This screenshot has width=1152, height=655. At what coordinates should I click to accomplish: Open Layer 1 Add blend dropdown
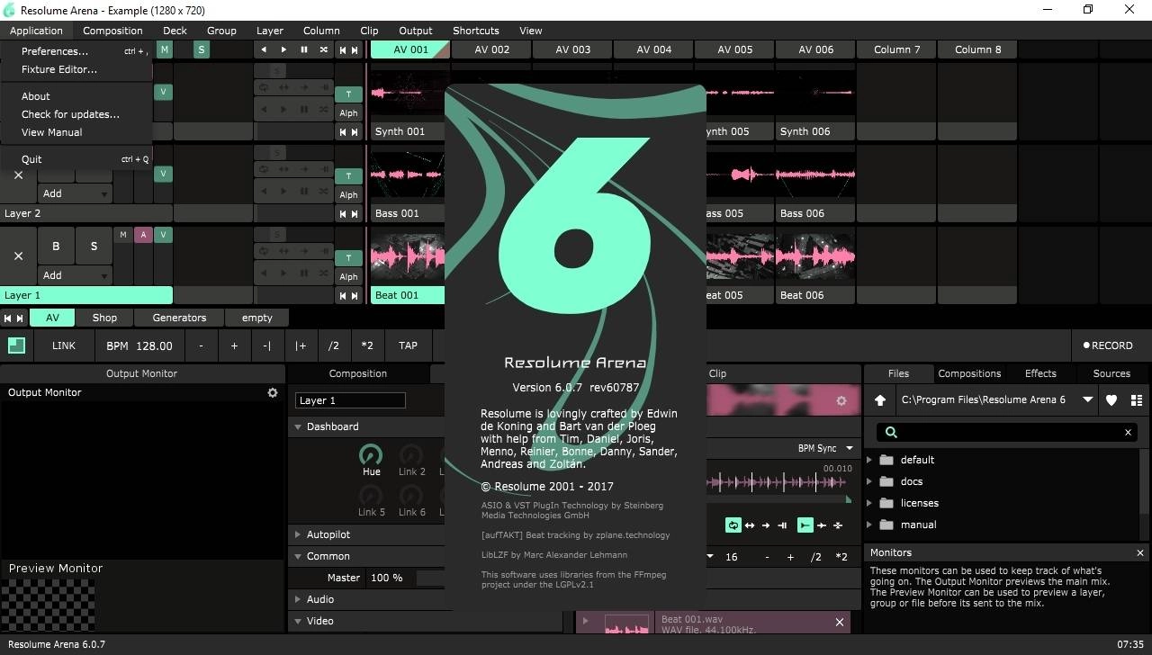click(75, 275)
